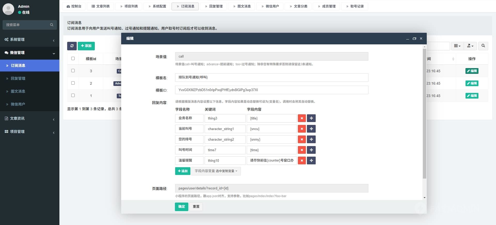Click the search icon in sidebar menu search
Image resolution: width=496 pixels, height=225 pixels.
52,25
